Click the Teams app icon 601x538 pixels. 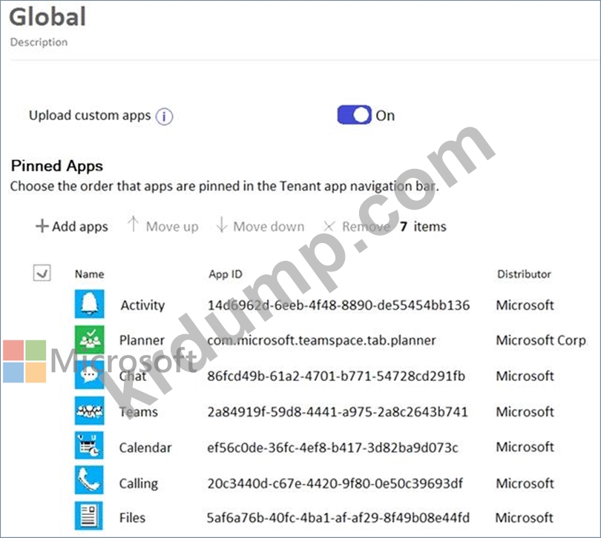click(90, 411)
